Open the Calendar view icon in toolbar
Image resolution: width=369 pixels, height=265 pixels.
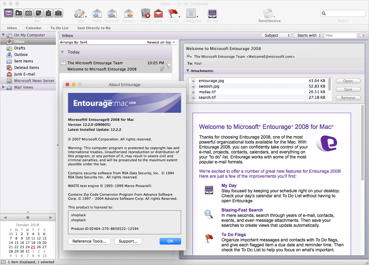pyautogui.click(x=29, y=13)
